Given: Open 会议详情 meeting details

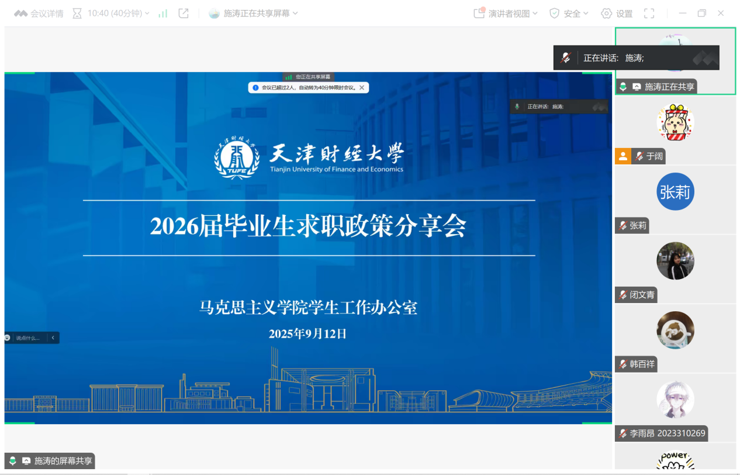Looking at the screenshot, I should pyautogui.click(x=39, y=13).
